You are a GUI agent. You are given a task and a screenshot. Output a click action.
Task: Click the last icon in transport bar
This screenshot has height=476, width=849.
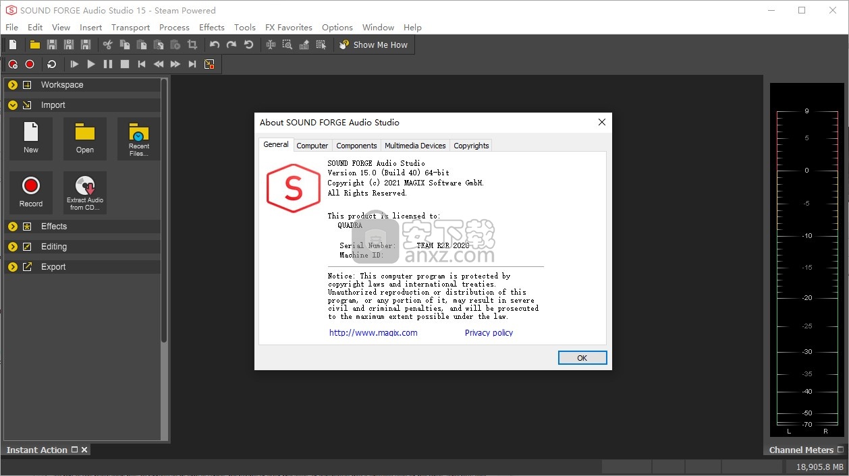pyautogui.click(x=209, y=64)
